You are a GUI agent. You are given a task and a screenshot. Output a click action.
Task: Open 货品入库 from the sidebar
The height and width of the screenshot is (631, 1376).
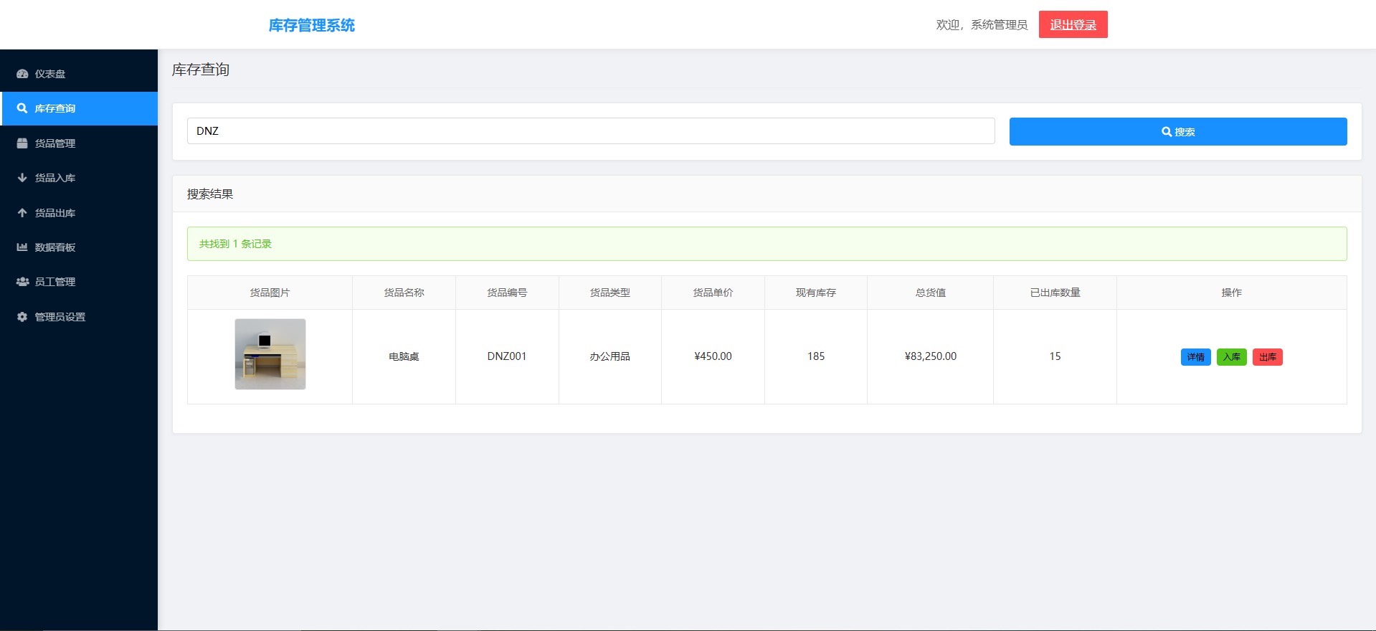(x=79, y=178)
